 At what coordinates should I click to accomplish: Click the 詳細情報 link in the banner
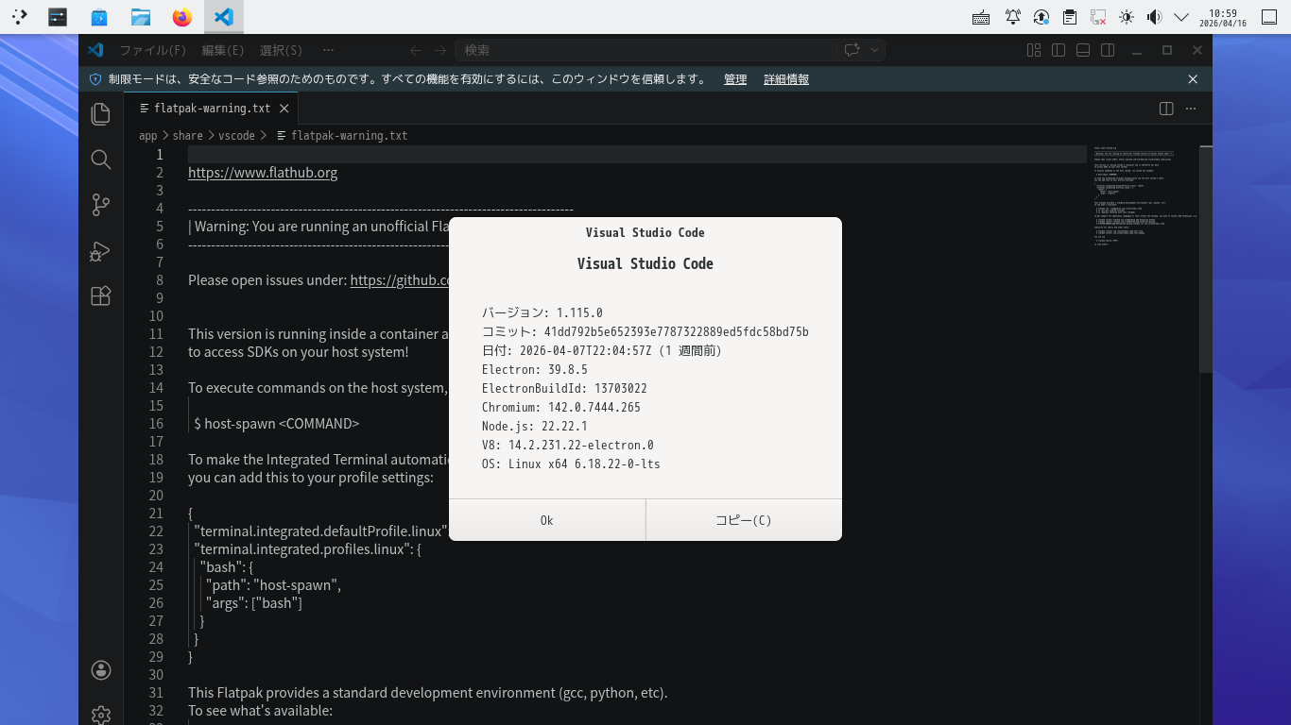pos(786,79)
